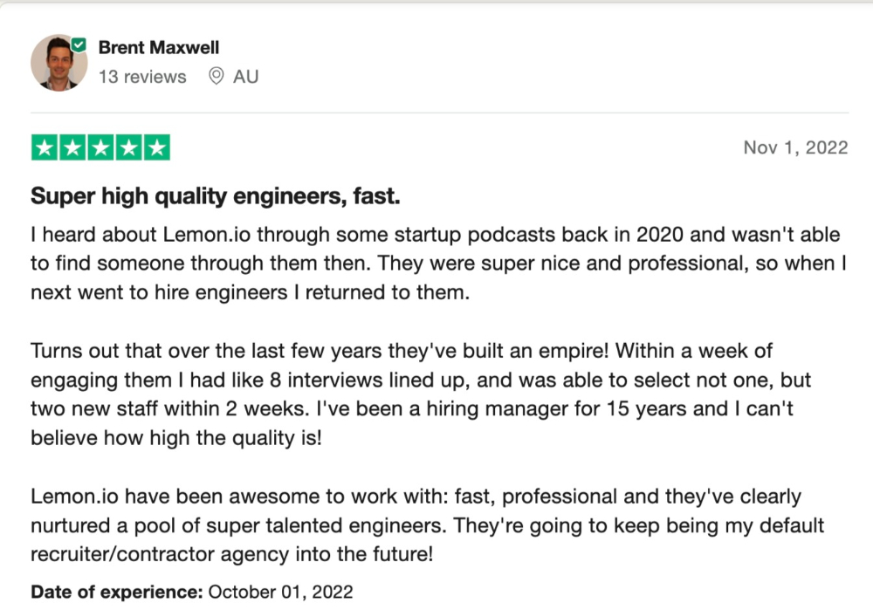873x610 pixels.
Task: Click the third green rating star
Action: click(x=100, y=147)
